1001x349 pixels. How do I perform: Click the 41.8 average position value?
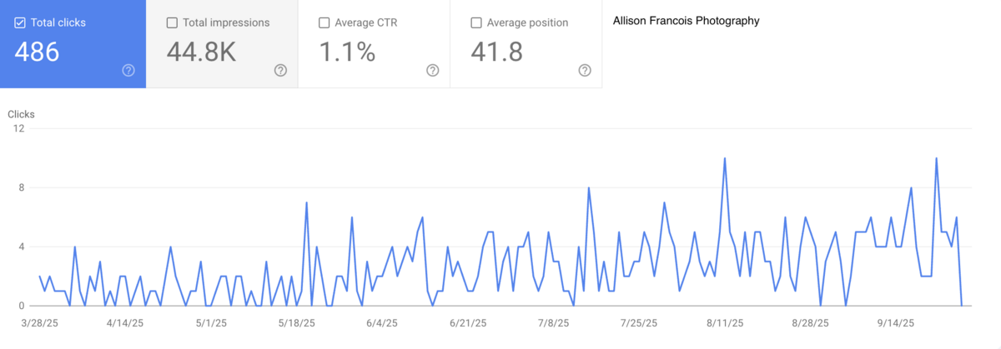(496, 52)
